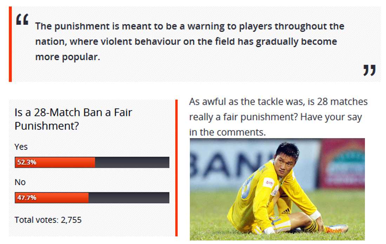Viewport: 386px width, 244px height.
Task: Click the orange No result bar
Action: click(60, 197)
